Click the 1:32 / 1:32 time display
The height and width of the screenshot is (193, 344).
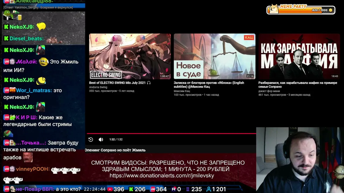click(x=116, y=139)
